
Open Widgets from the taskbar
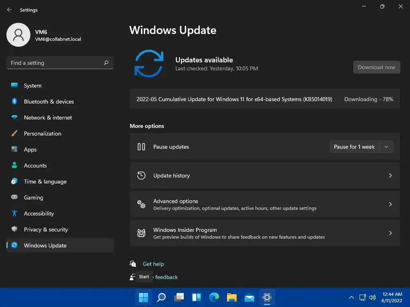pos(196,297)
